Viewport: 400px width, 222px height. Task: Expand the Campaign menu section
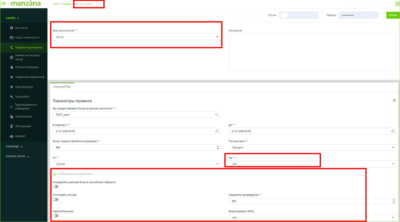[x=14, y=146]
